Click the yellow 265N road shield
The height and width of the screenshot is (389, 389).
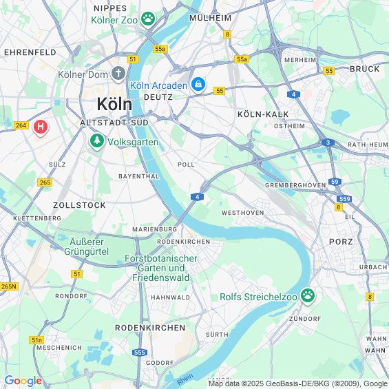pyautogui.click(x=9, y=286)
